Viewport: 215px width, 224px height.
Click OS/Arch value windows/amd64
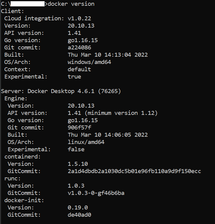coord(89,62)
